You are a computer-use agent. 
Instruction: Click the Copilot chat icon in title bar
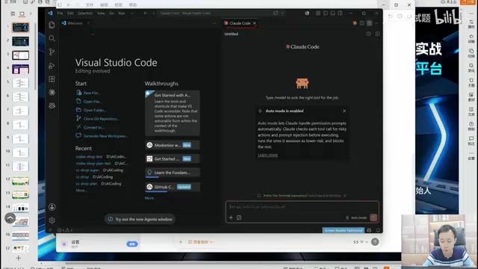[x=276, y=13]
